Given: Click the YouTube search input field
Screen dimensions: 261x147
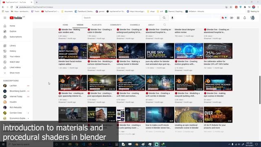Looking at the screenshot, I should 121,18.
